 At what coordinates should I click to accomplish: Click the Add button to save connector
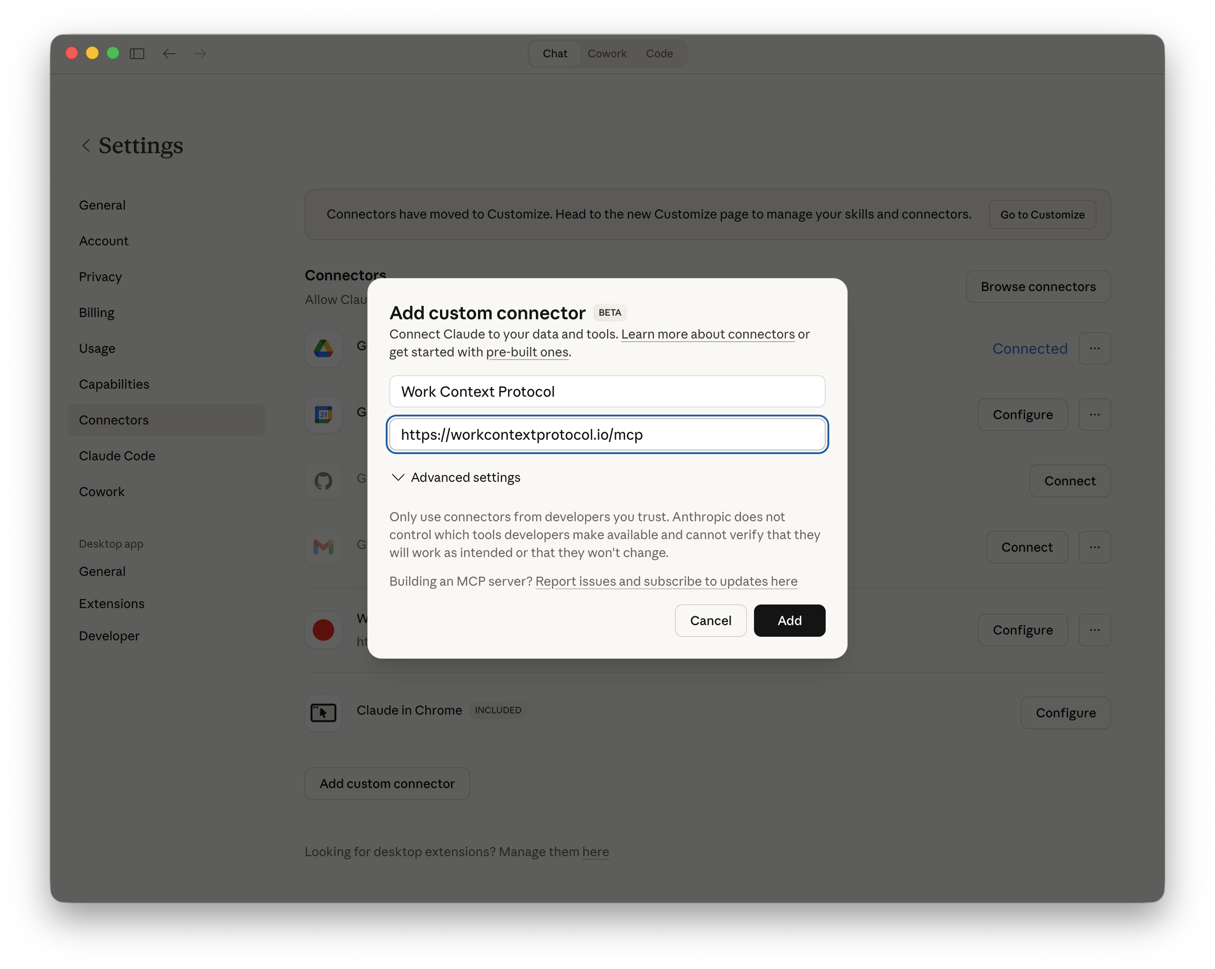(x=789, y=620)
